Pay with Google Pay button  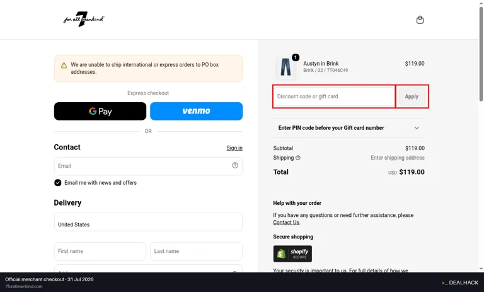(100, 111)
